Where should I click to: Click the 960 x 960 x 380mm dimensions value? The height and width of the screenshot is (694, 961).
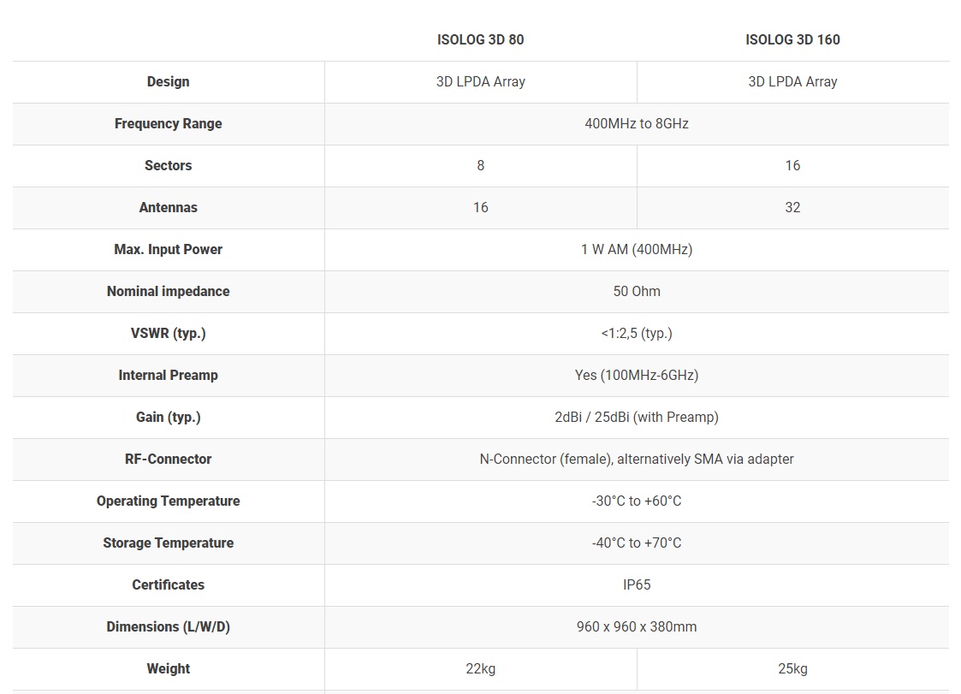[x=637, y=626]
